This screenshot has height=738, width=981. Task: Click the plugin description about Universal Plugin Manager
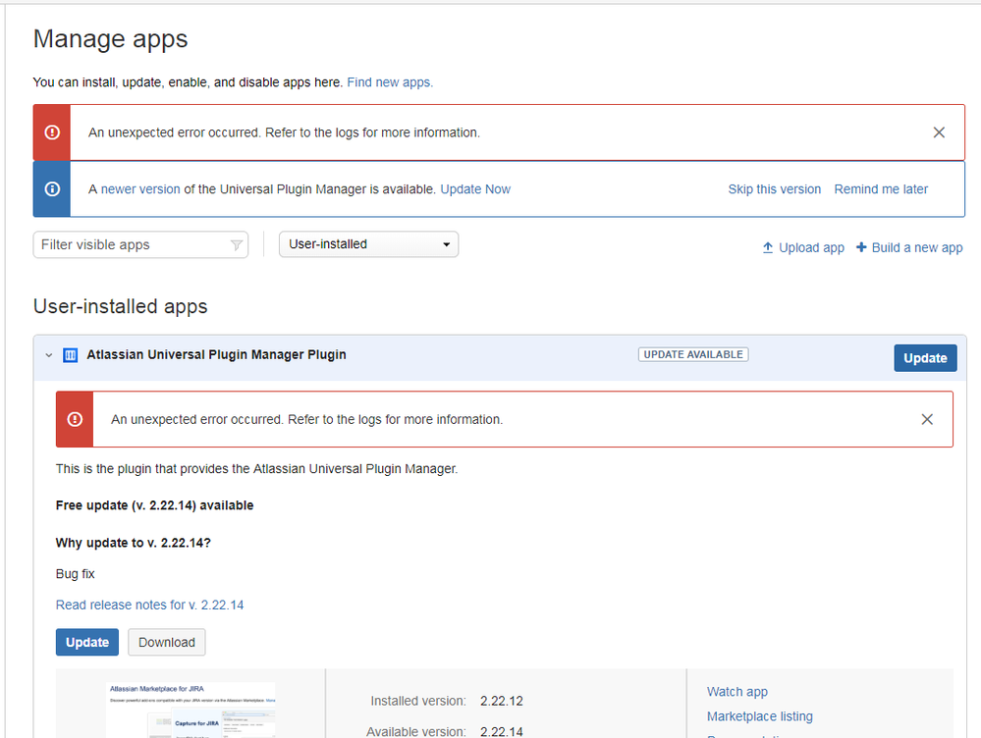tap(256, 468)
